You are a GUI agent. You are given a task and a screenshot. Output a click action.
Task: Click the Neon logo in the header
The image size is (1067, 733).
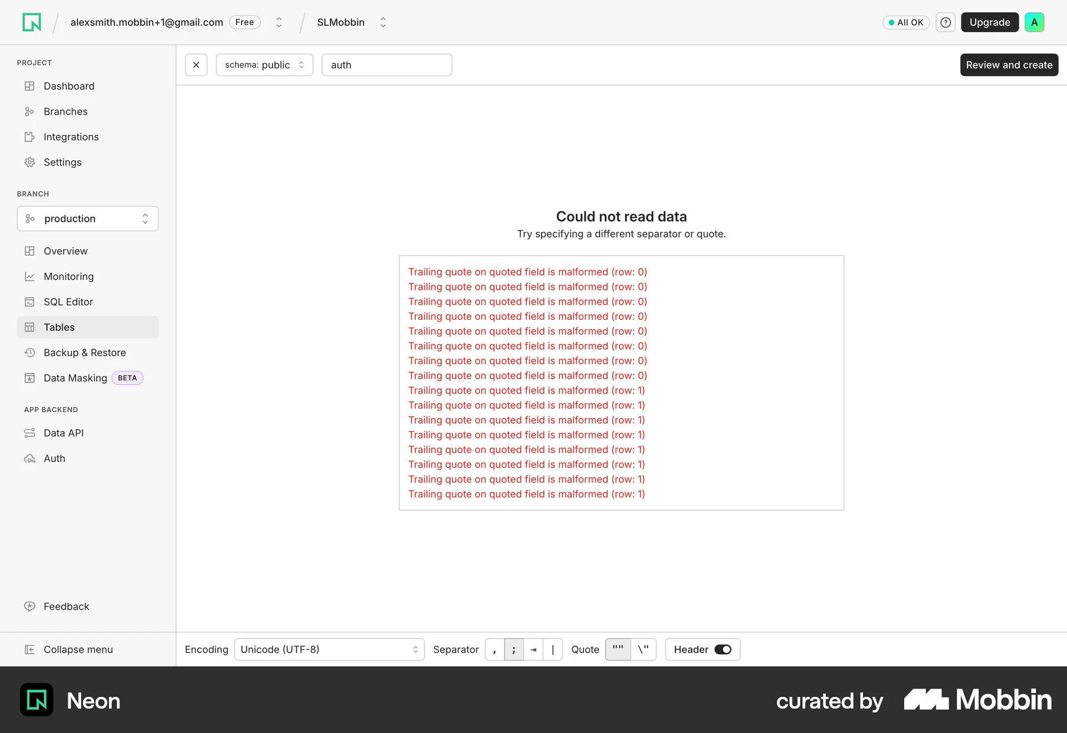pos(32,22)
